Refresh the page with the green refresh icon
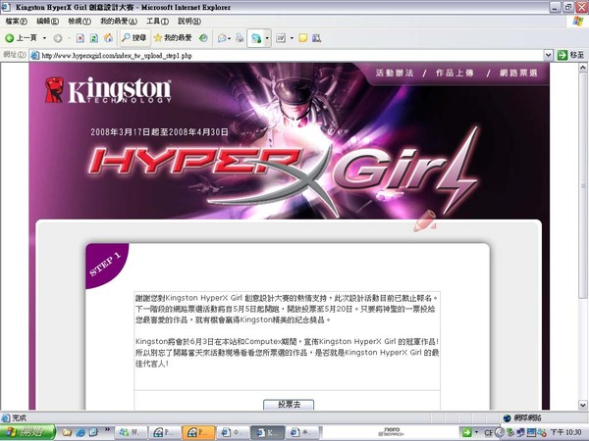The width and height of the screenshot is (589, 441). point(94,38)
